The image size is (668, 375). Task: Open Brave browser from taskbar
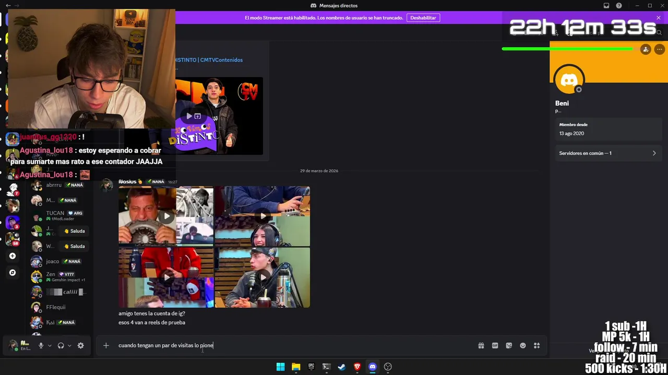coord(357,367)
